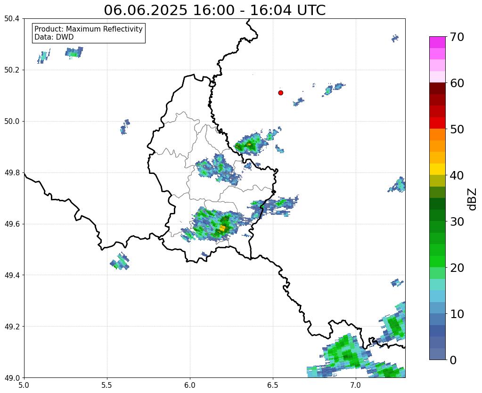482x393 pixels.
Task: Click the red station marker dot
Action: point(280,93)
